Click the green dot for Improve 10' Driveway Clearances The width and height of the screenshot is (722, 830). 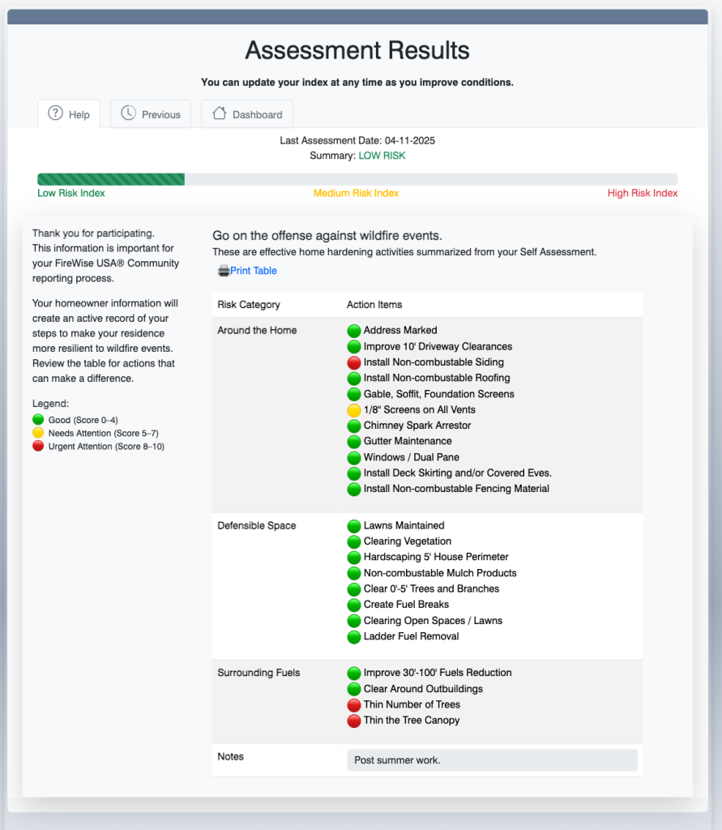point(354,347)
